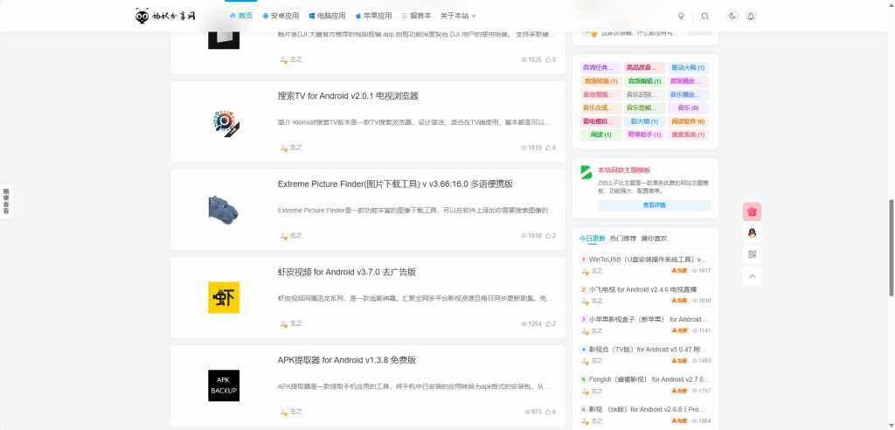895x430 pixels.
Task: Open 影视 (ok版) sidebar list item
Action: click(x=648, y=409)
